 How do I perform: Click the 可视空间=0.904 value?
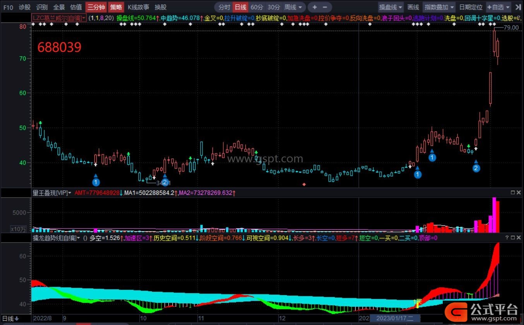(x=269, y=238)
